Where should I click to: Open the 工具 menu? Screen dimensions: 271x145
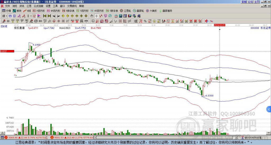click(x=55, y=6)
